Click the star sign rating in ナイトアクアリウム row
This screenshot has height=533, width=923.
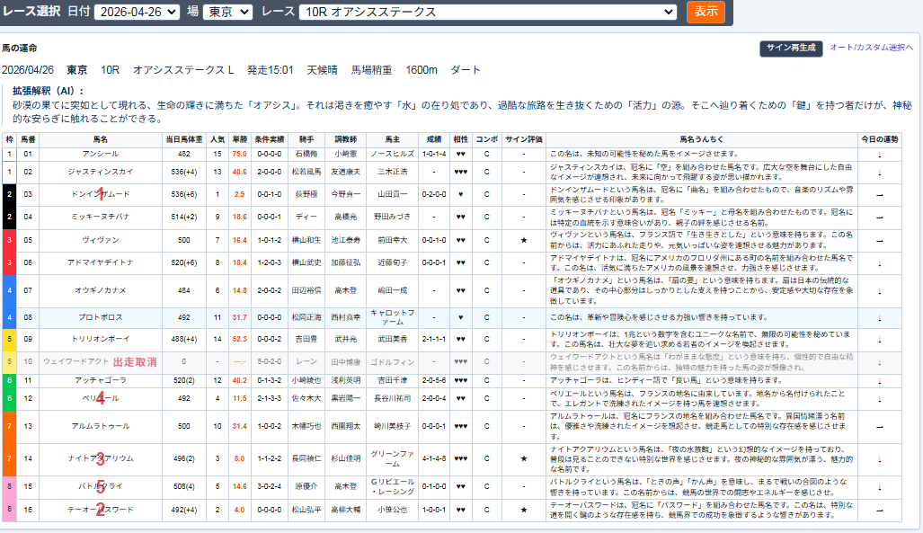(x=523, y=458)
